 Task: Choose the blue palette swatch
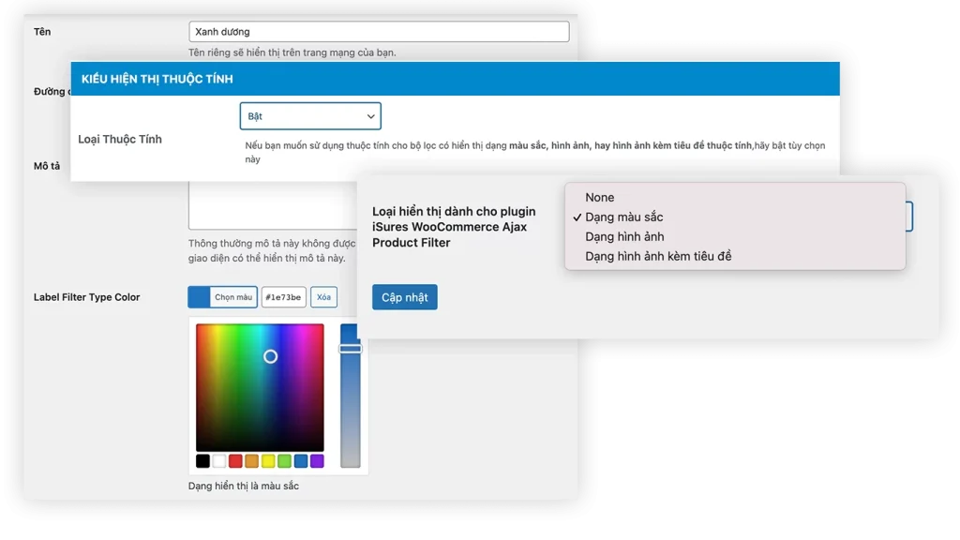(x=301, y=461)
